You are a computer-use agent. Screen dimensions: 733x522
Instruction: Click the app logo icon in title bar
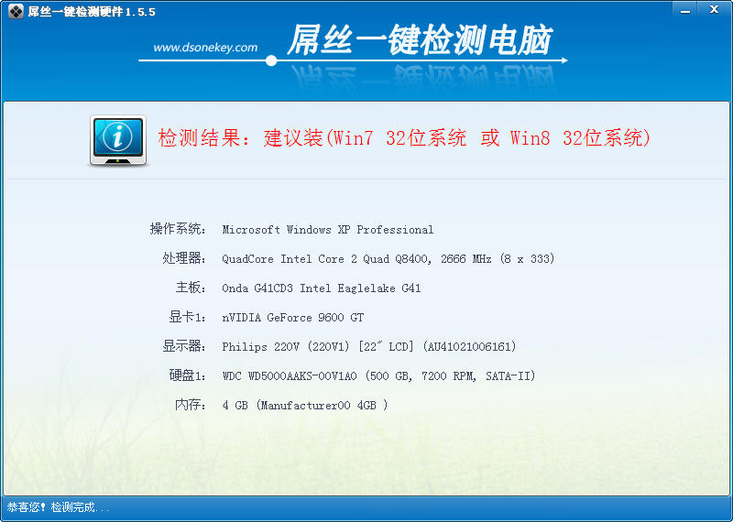pyautogui.click(x=16, y=11)
